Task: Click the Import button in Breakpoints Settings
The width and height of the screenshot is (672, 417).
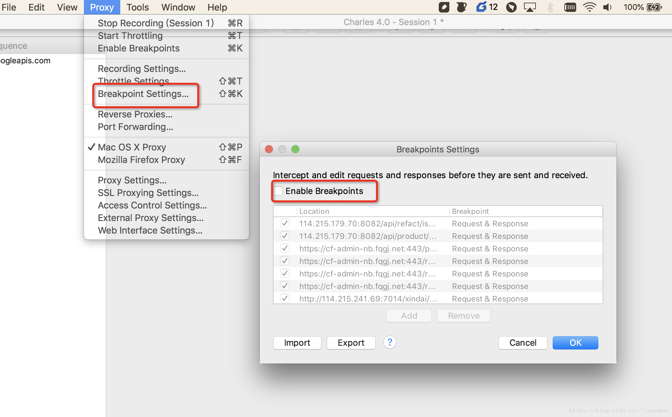Action: click(x=297, y=342)
